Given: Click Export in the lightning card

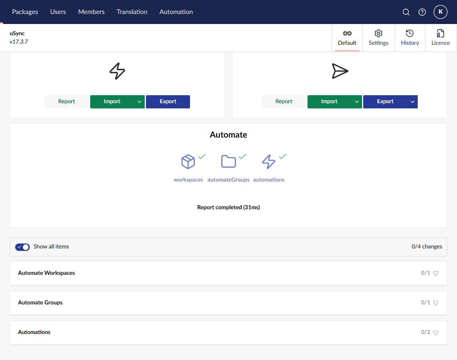Looking at the screenshot, I should point(168,102).
